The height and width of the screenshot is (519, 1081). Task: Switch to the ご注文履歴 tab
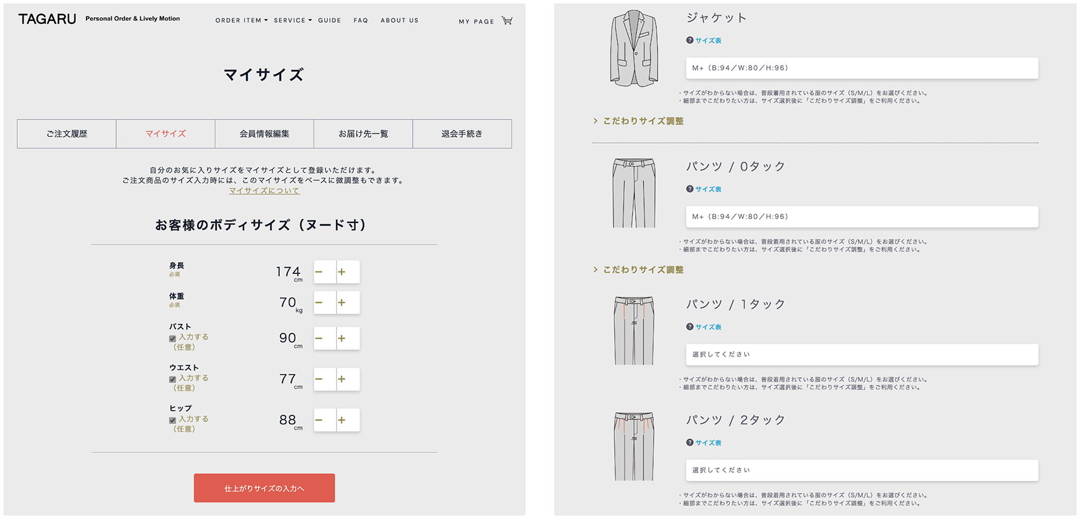[67, 134]
